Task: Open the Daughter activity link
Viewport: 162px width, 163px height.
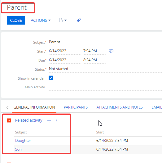Action: 23,141
